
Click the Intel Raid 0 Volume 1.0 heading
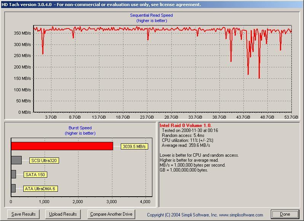tap(186, 126)
